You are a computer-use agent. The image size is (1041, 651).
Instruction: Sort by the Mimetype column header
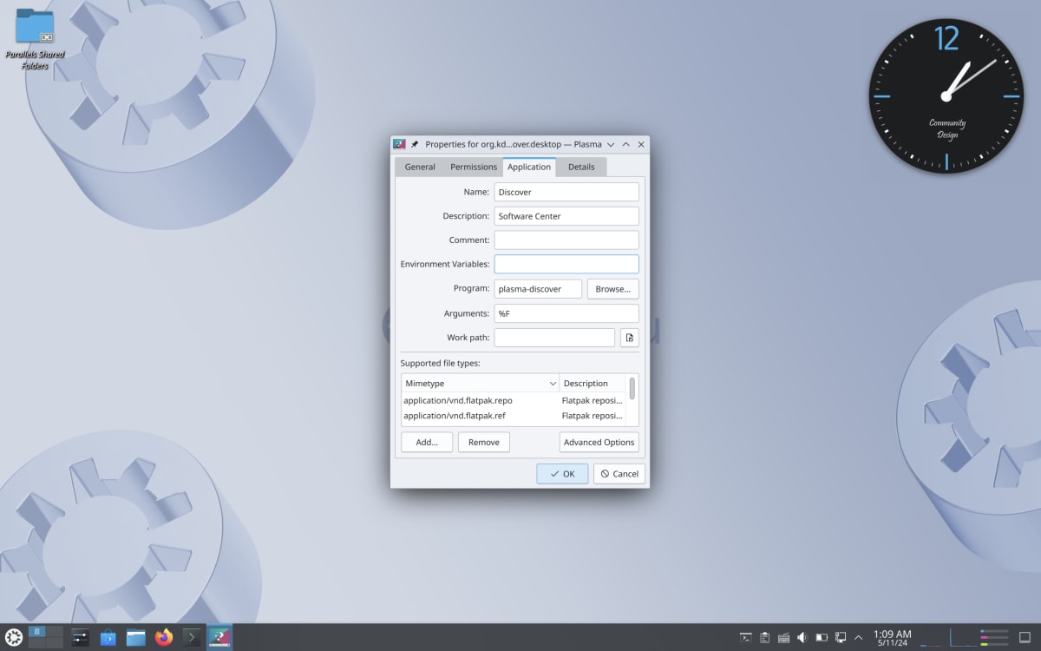[481, 383]
